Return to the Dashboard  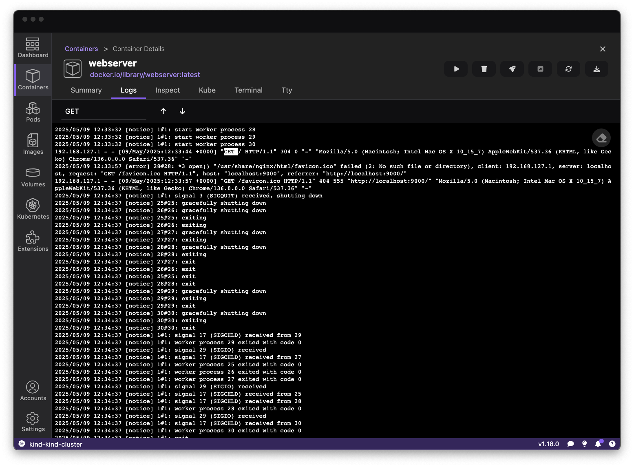pos(33,47)
